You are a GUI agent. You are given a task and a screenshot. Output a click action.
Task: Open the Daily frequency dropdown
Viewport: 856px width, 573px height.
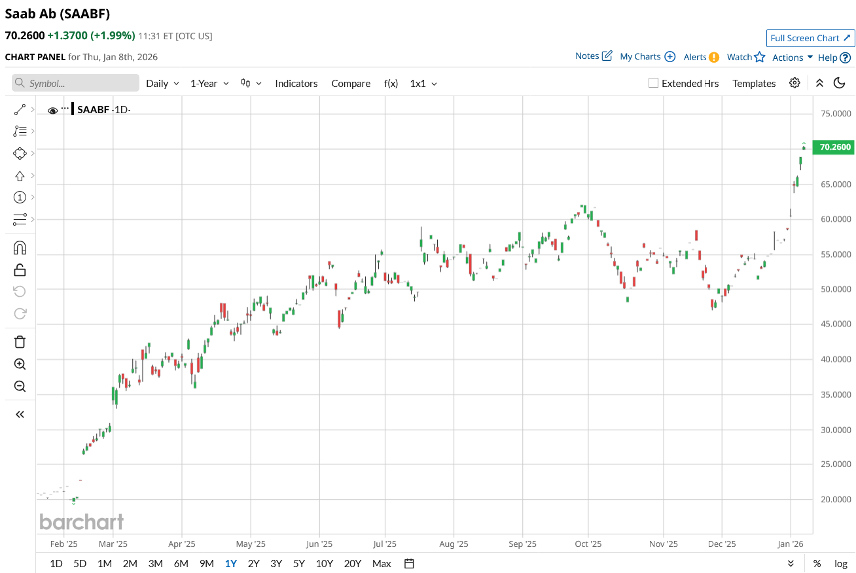tap(162, 83)
